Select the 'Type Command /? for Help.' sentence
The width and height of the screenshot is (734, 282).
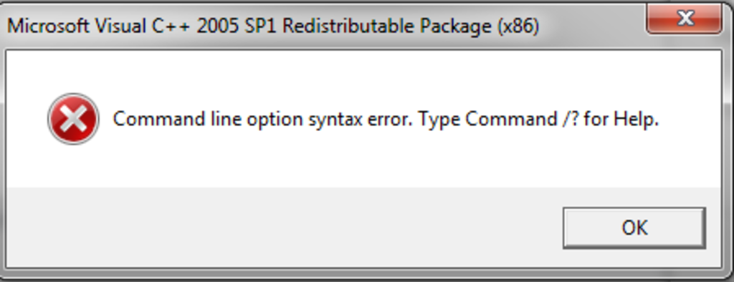click(539, 120)
